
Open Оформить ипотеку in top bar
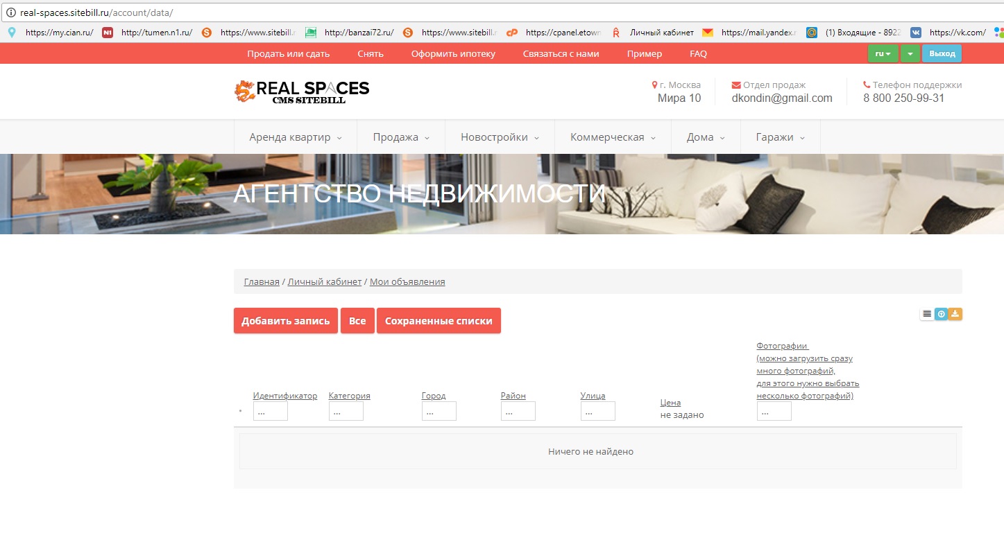point(453,53)
